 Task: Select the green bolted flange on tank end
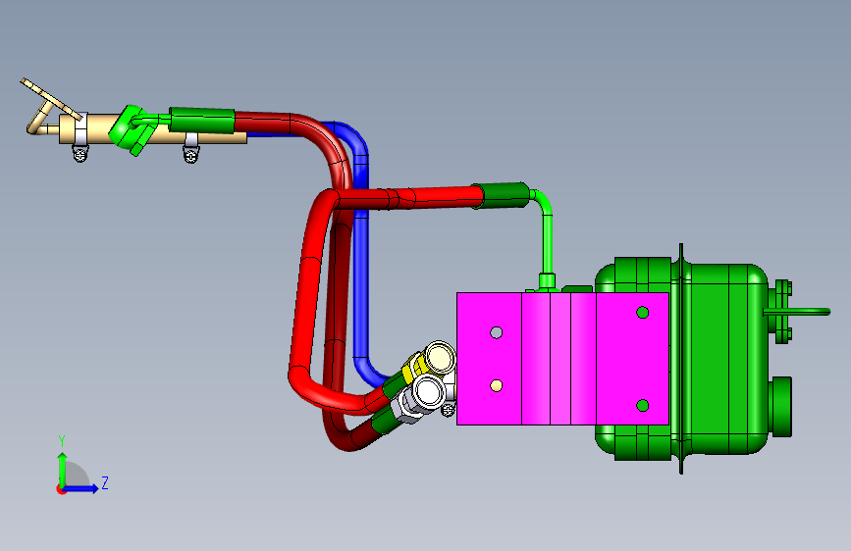click(x=782, y=312)
